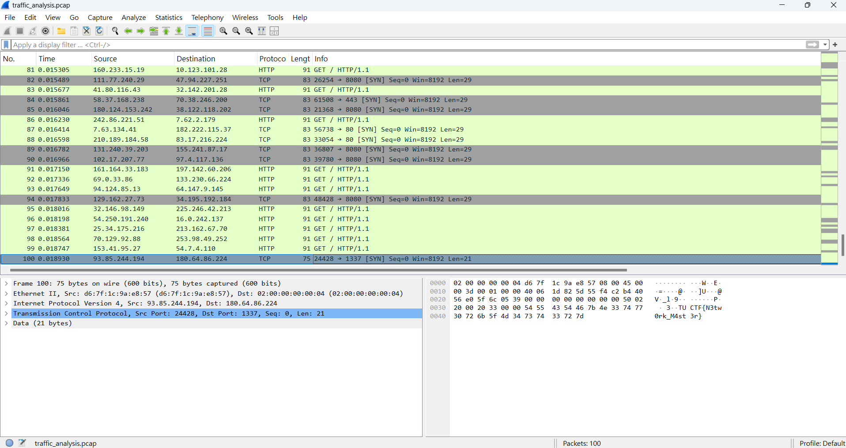This screenshot has height=448, width=846.
Task: Click the Stop capture square icon
Action: click(x=20, y=31)
